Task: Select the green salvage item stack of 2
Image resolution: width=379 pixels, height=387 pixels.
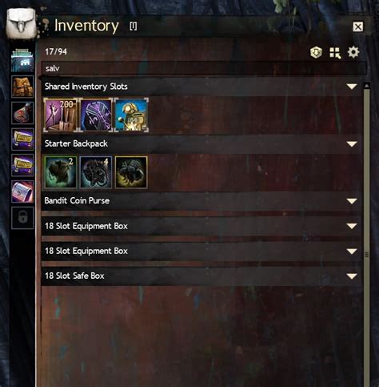Action: click(61, 172)
